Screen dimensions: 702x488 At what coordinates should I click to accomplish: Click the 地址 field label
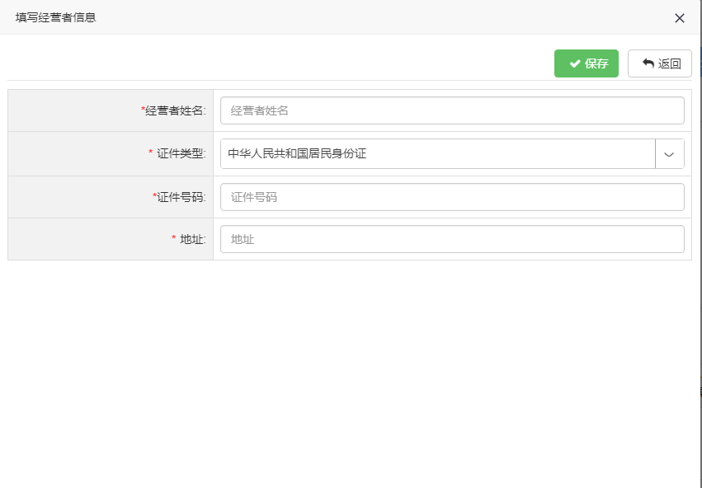pyautogui.click(x=194, y=239)
